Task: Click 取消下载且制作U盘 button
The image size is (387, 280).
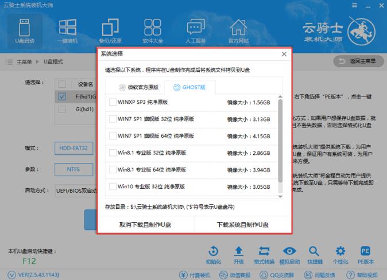Action: (145, 225)
